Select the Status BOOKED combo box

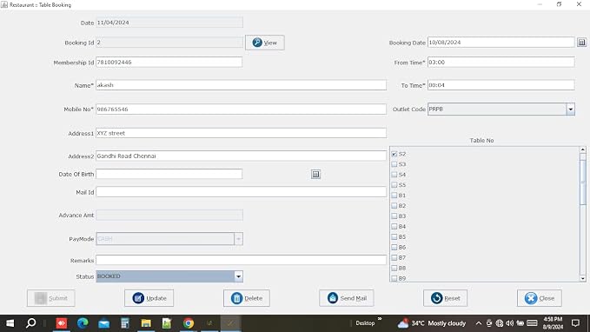[x=169, y=276]
